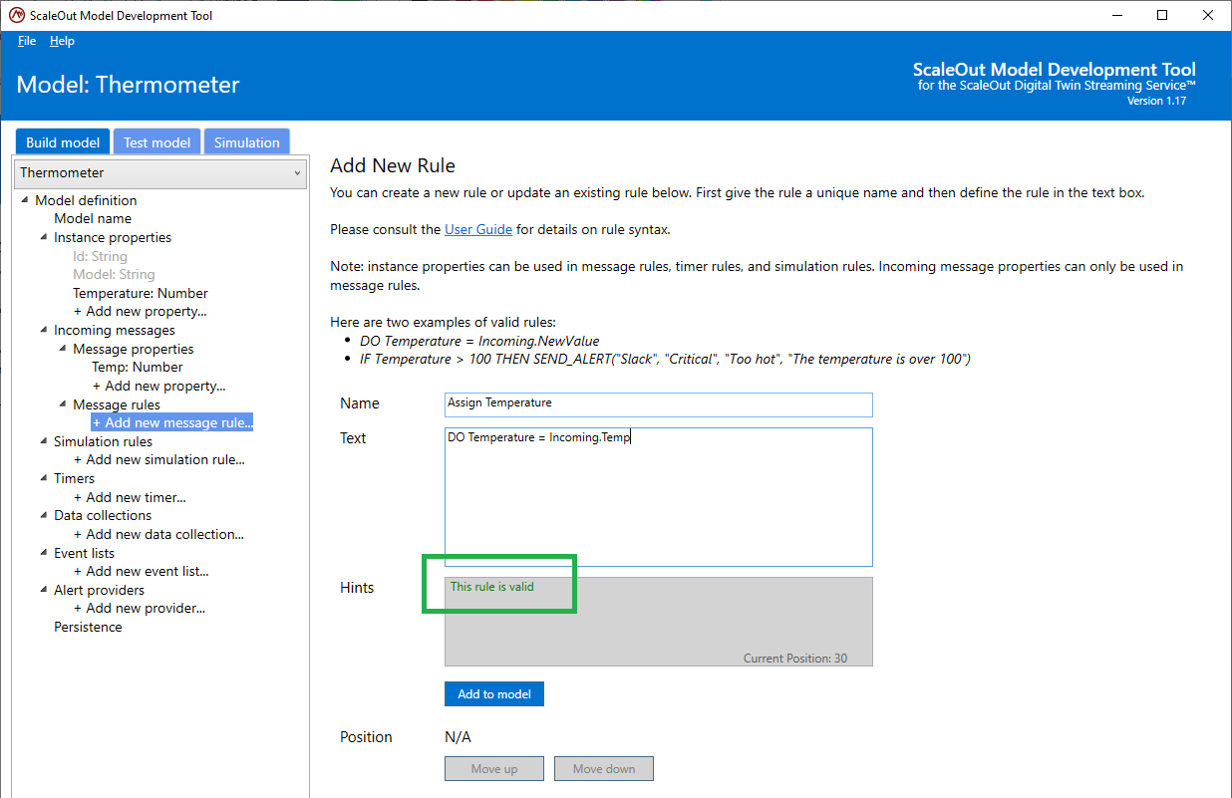The width and height of the screenshot is (1232, 798).
Task: Collapse the Data collections node
Action: [x=44, y=515]
